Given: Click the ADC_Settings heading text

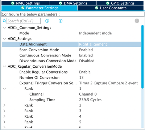Looking at the screenshot, I should pos(20,39).
